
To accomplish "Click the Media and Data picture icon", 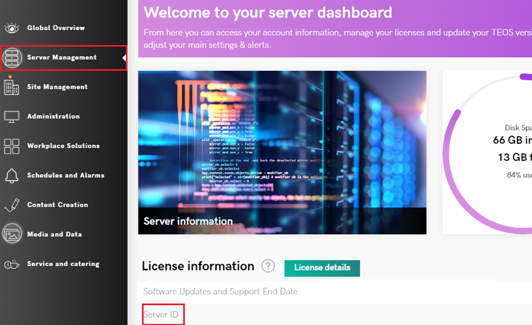I will pyautogui.click(x=12, y=234).
